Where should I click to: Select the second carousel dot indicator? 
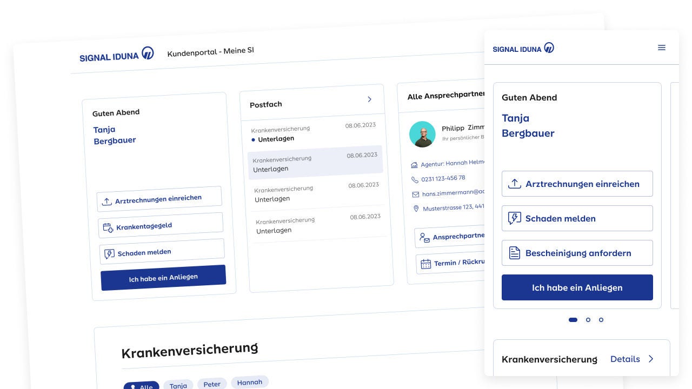click(588, 320)
